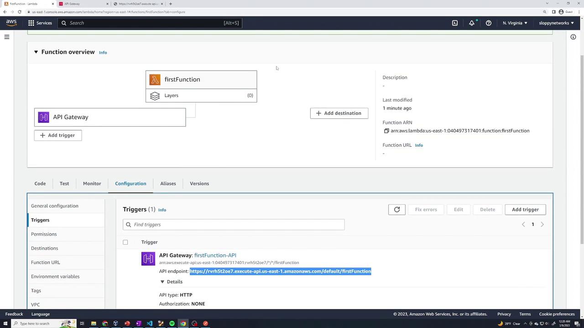Launch CloudShell terminal icon

click(x=455, y=23)
